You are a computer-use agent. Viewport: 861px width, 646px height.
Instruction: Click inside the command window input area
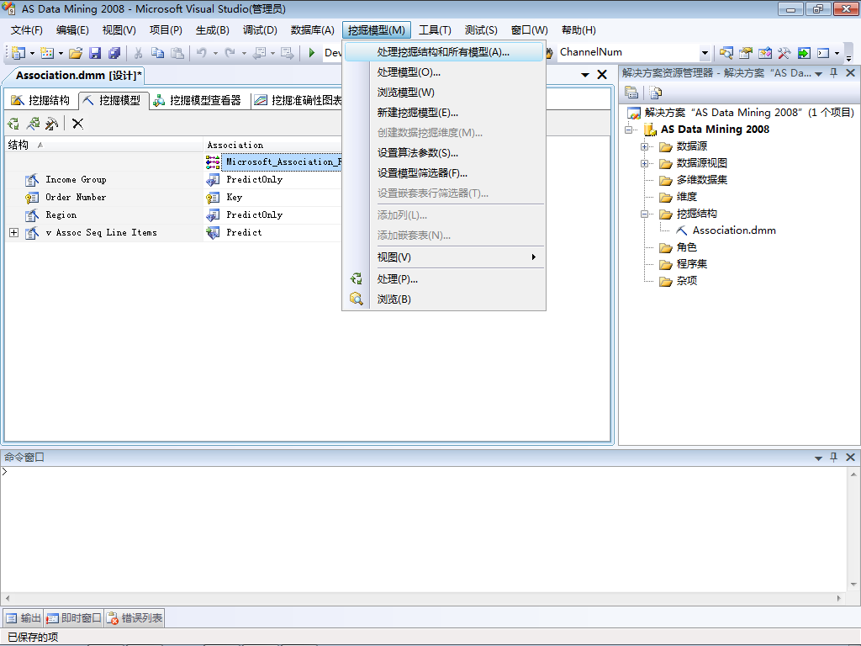coord(423,529)
